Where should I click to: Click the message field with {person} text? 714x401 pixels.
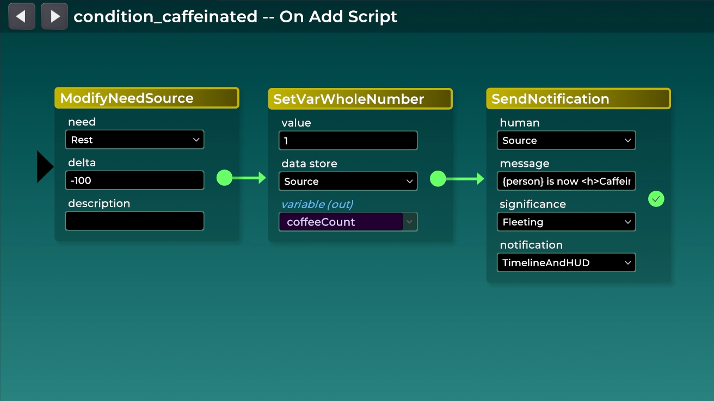click(x=566, y=181)
